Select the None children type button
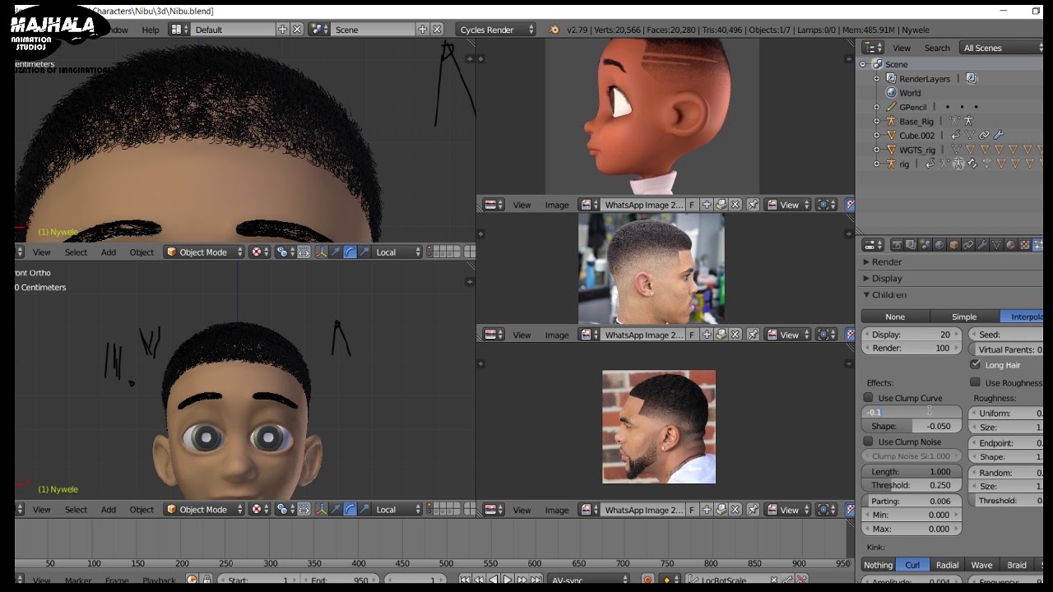Viewport: 1053px width, 592px height. (x=895, y=317)
